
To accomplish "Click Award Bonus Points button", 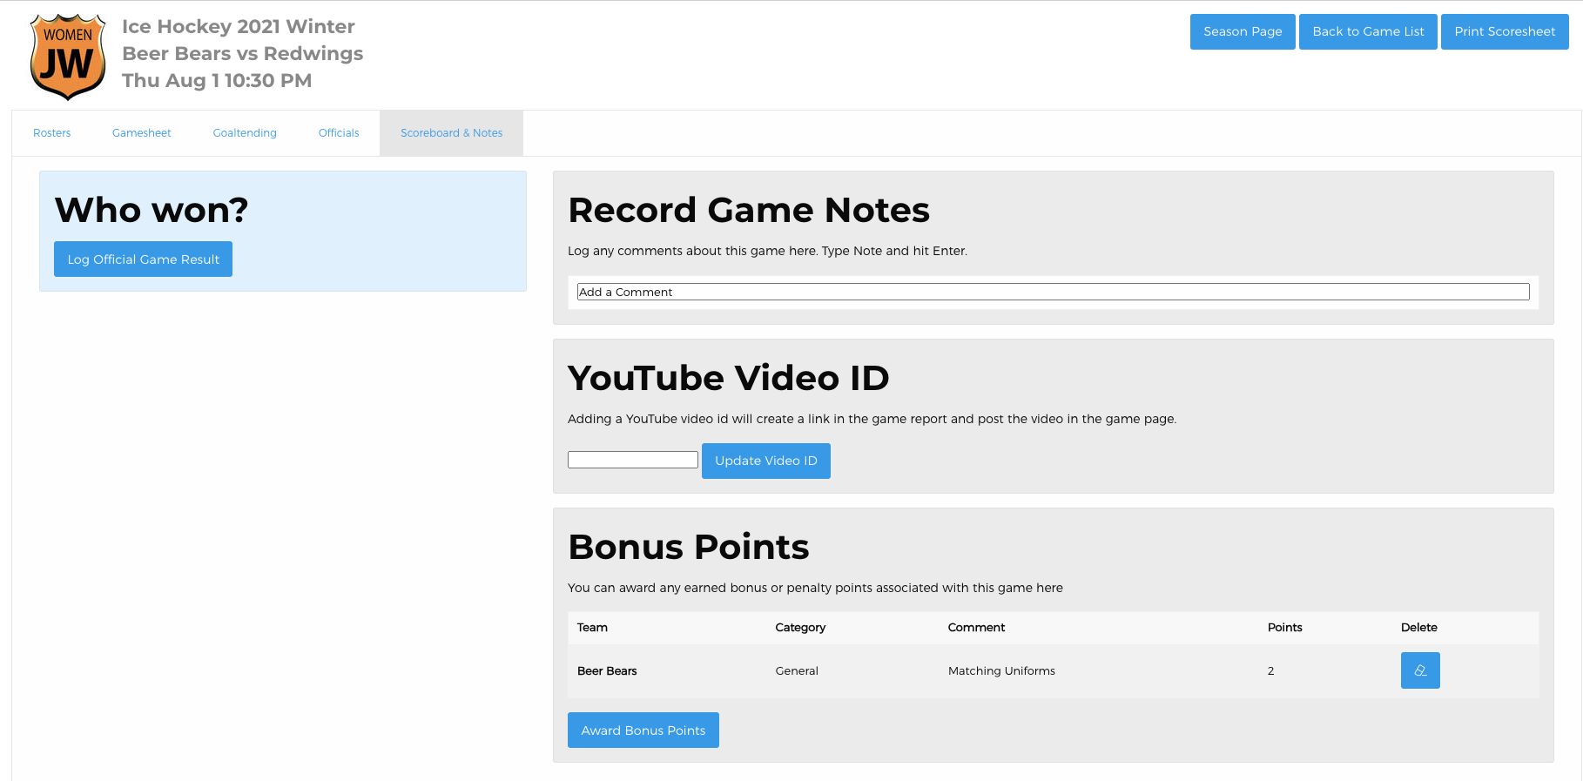I will coord(643,731).
